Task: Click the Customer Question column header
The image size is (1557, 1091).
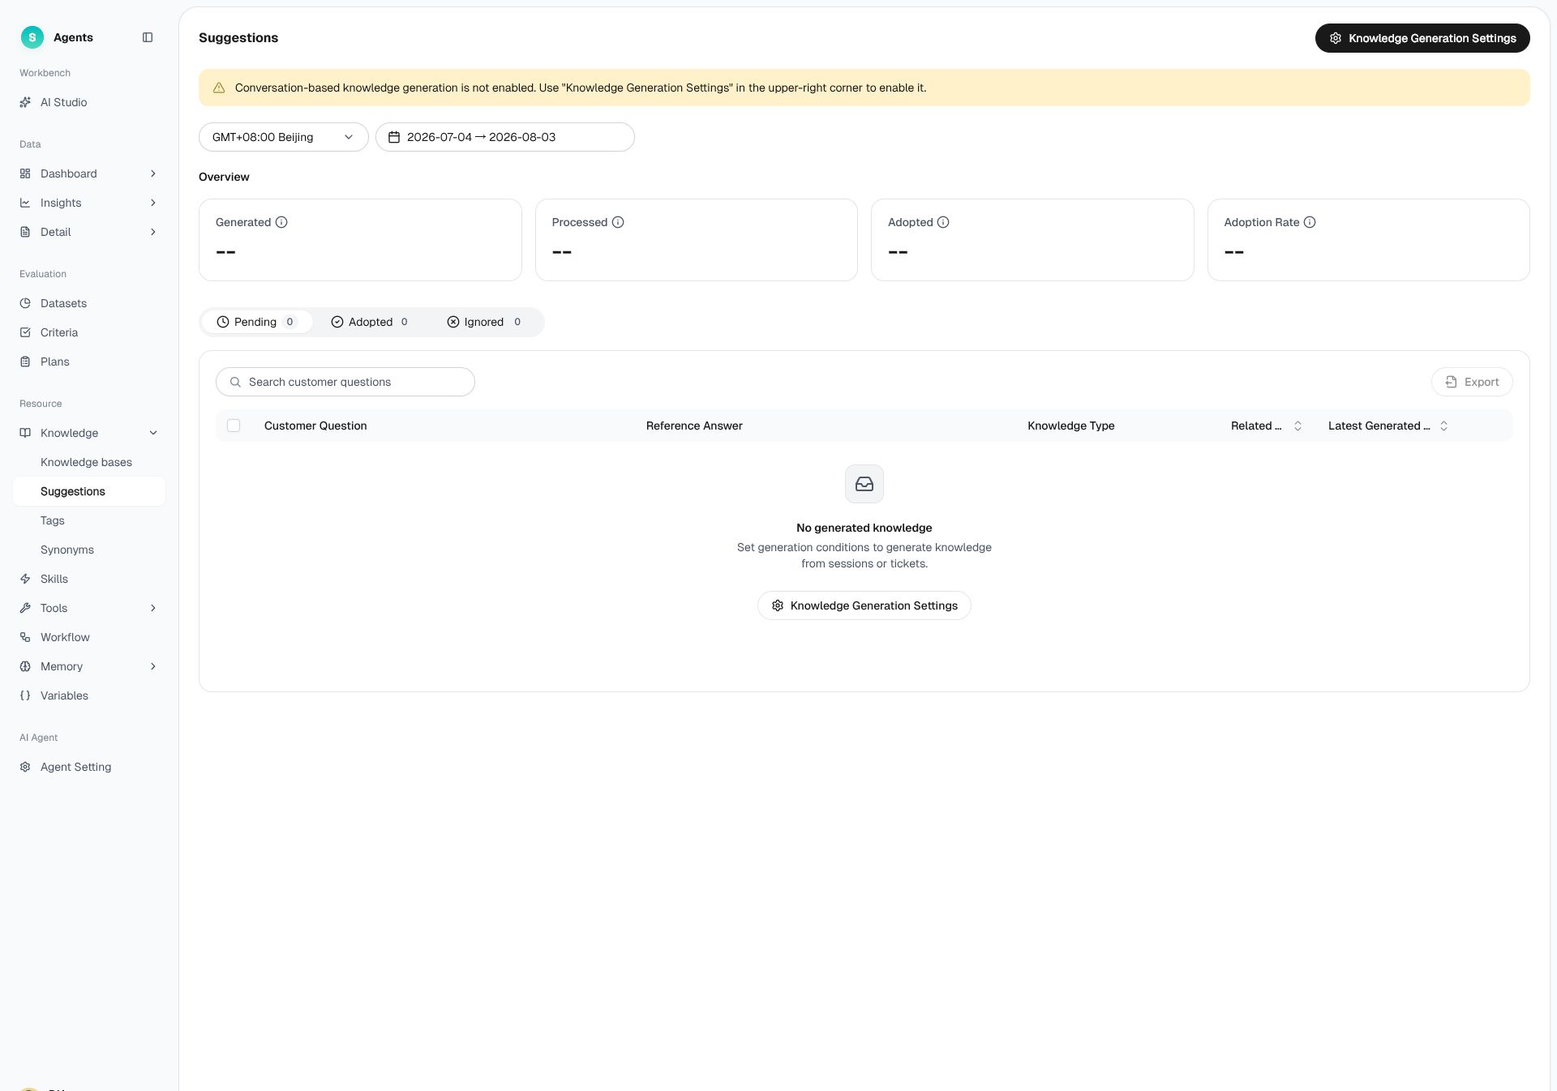Action: 315,426
